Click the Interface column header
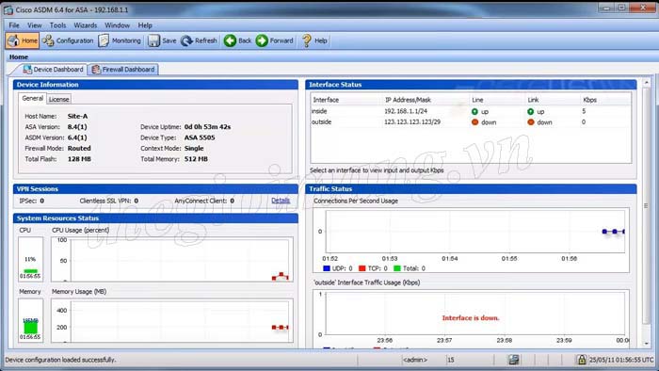This screenshot has width=659, height=371. [x=326, y=100]
